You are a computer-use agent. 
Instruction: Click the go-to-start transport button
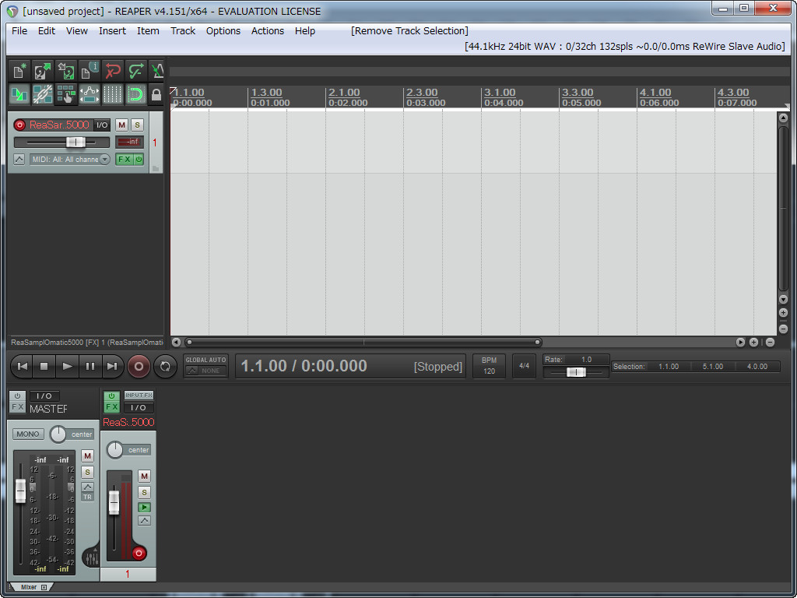[x=22, y=366]
